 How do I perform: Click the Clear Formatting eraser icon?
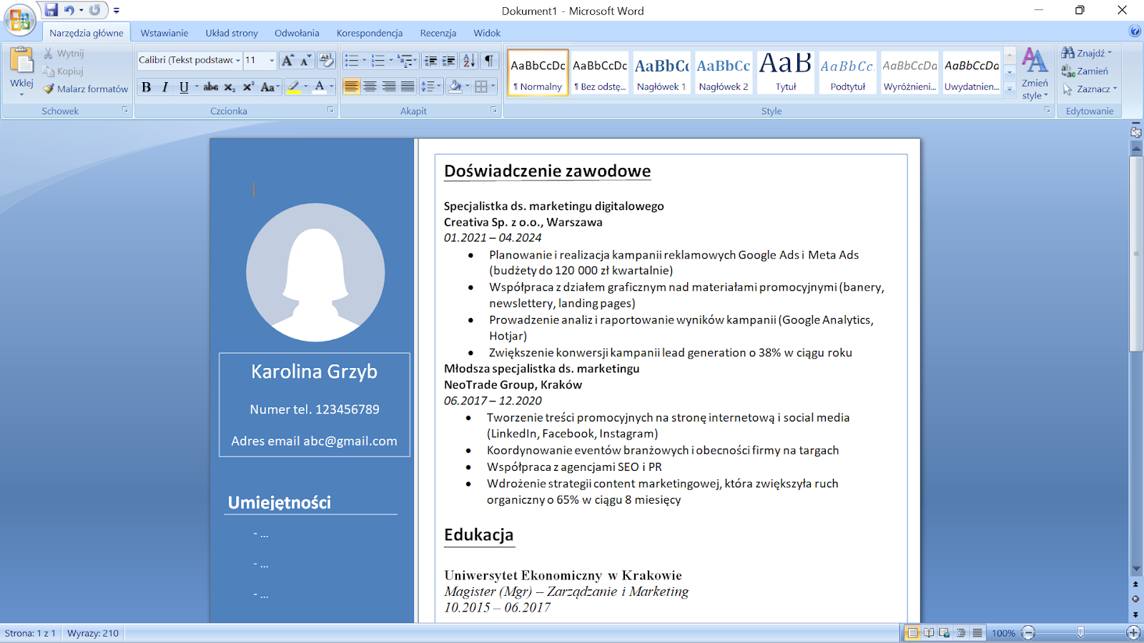[326, 60]
